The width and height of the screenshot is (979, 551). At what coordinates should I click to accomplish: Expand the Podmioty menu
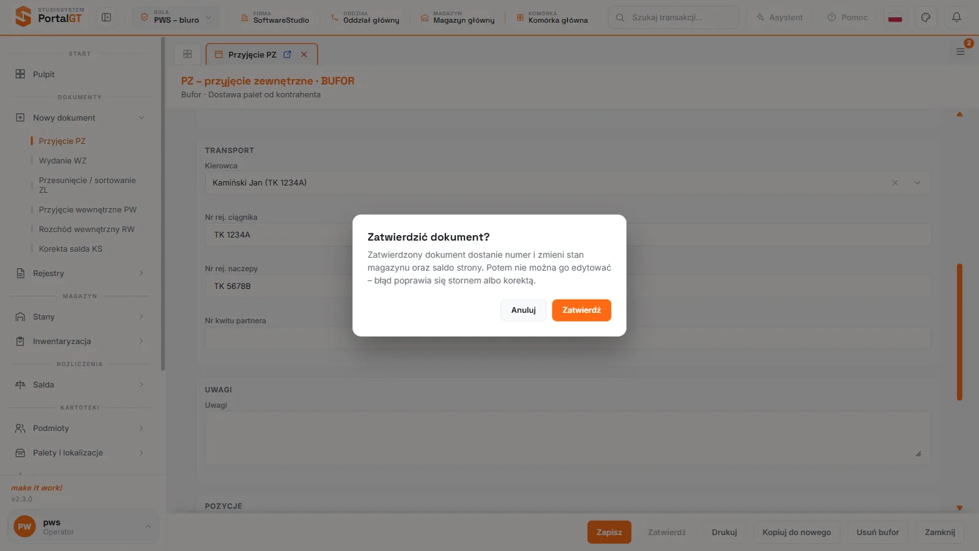pyautogui.click(x=80, y=428)
